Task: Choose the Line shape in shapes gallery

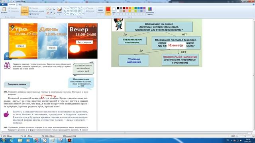Action: pos(65,8)
